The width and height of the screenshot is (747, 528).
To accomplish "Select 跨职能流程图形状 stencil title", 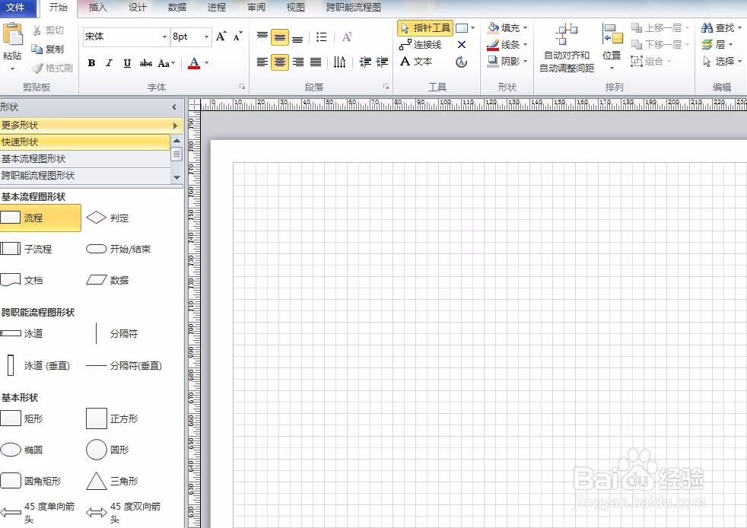I will click(x=84, y=175).
